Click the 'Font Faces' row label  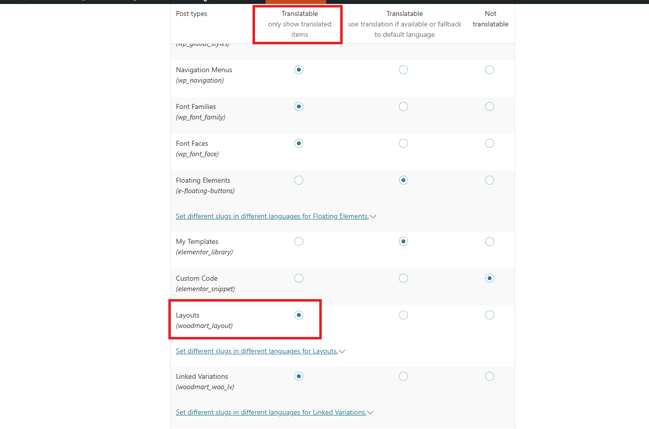(192, 143)
